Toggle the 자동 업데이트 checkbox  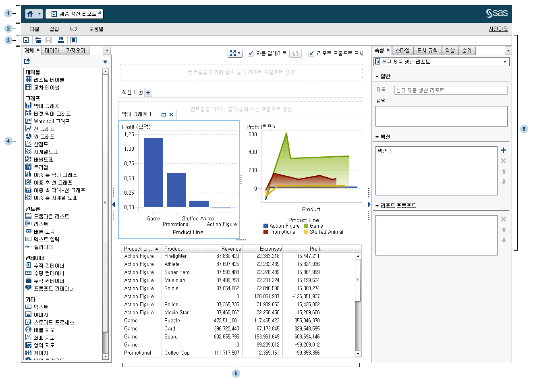click(x=251, y=53)
